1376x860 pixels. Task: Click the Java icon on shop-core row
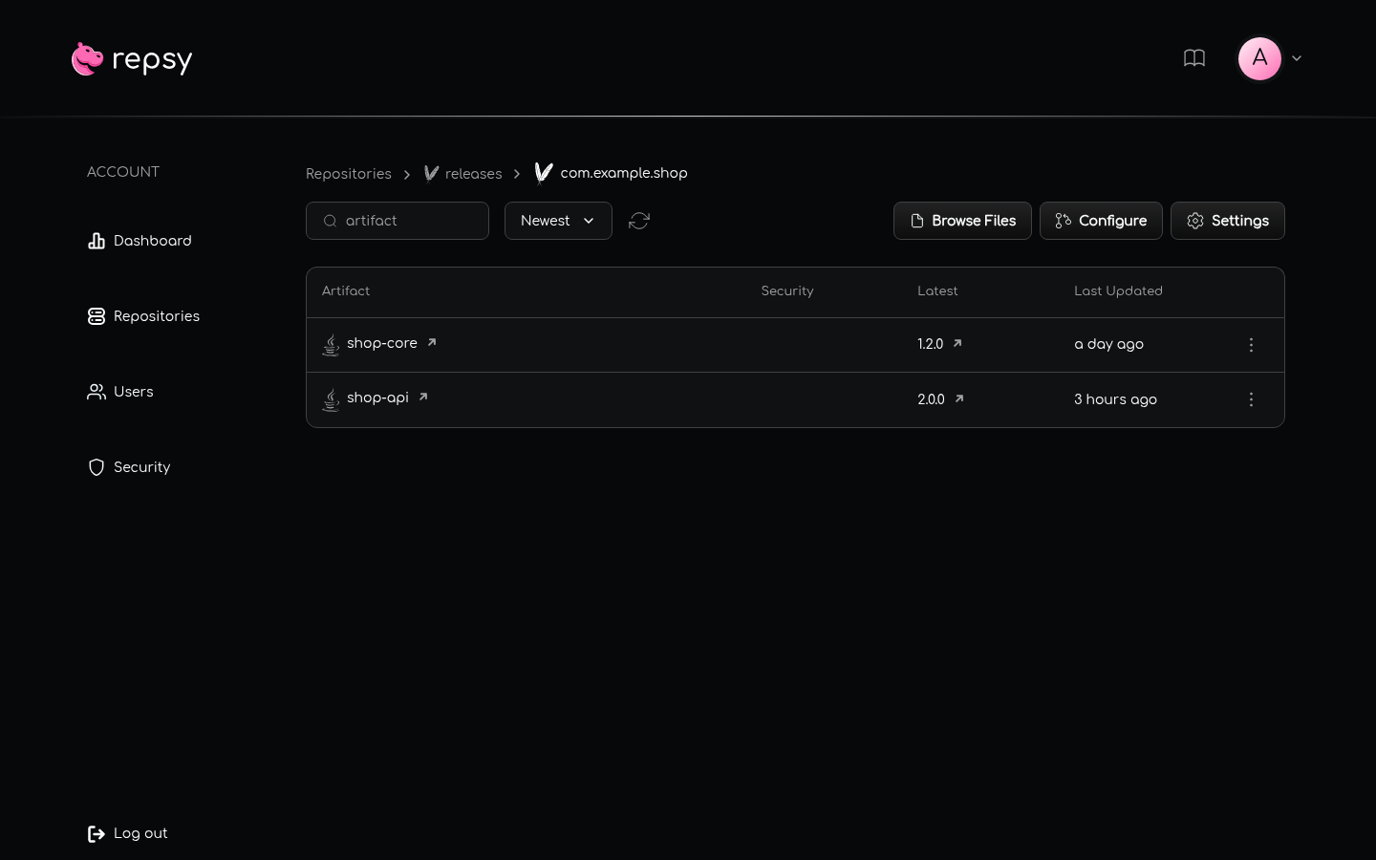[x=331, y=345]
